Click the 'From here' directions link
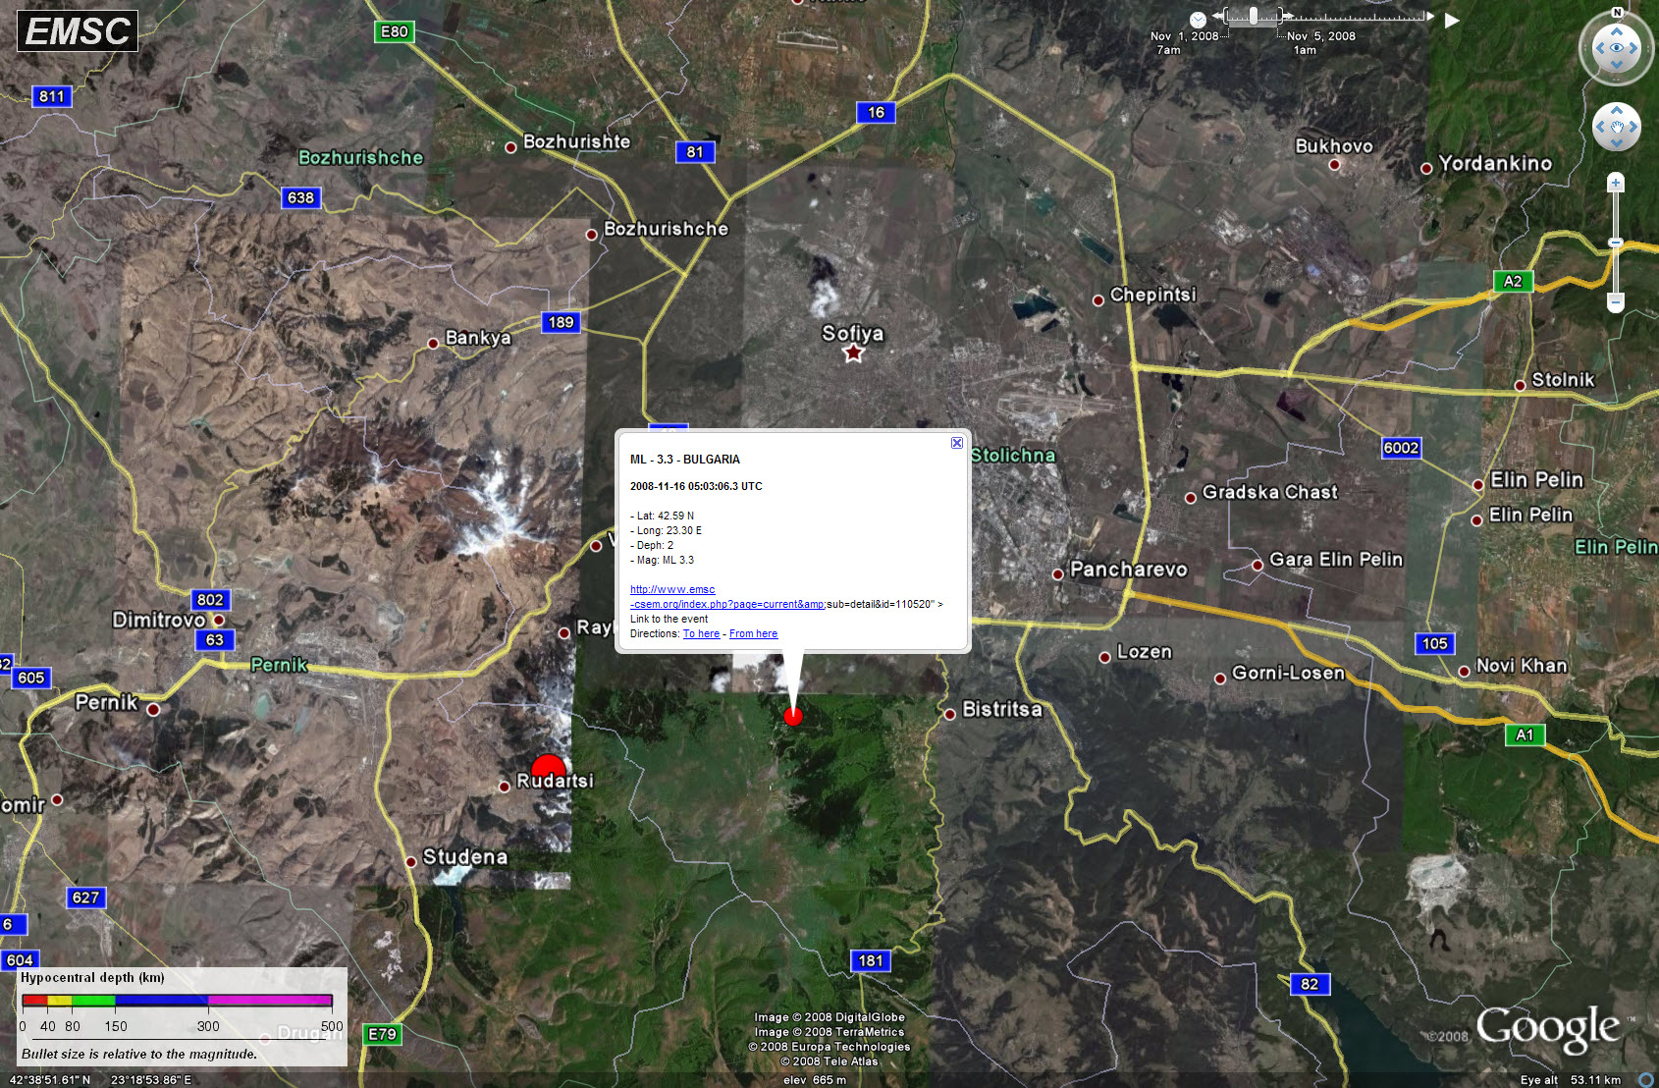1659x1088 pixels. 753,634
